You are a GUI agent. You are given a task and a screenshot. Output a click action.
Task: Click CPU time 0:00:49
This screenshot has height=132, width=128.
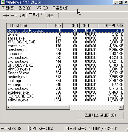[x=91, y=96]
